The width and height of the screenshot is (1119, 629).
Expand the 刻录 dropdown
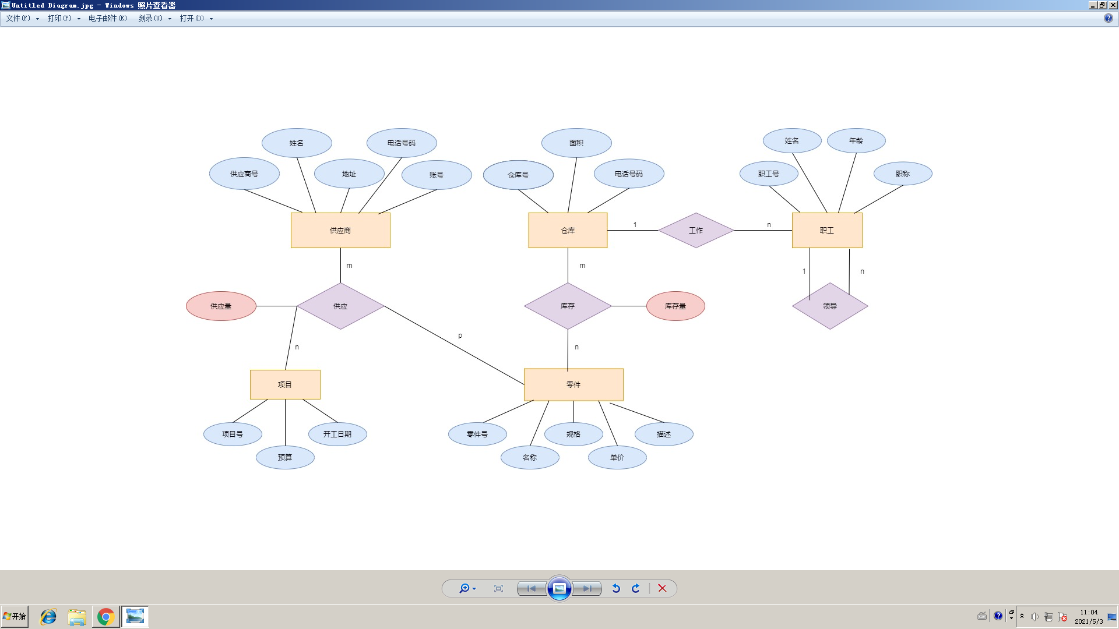170,19
